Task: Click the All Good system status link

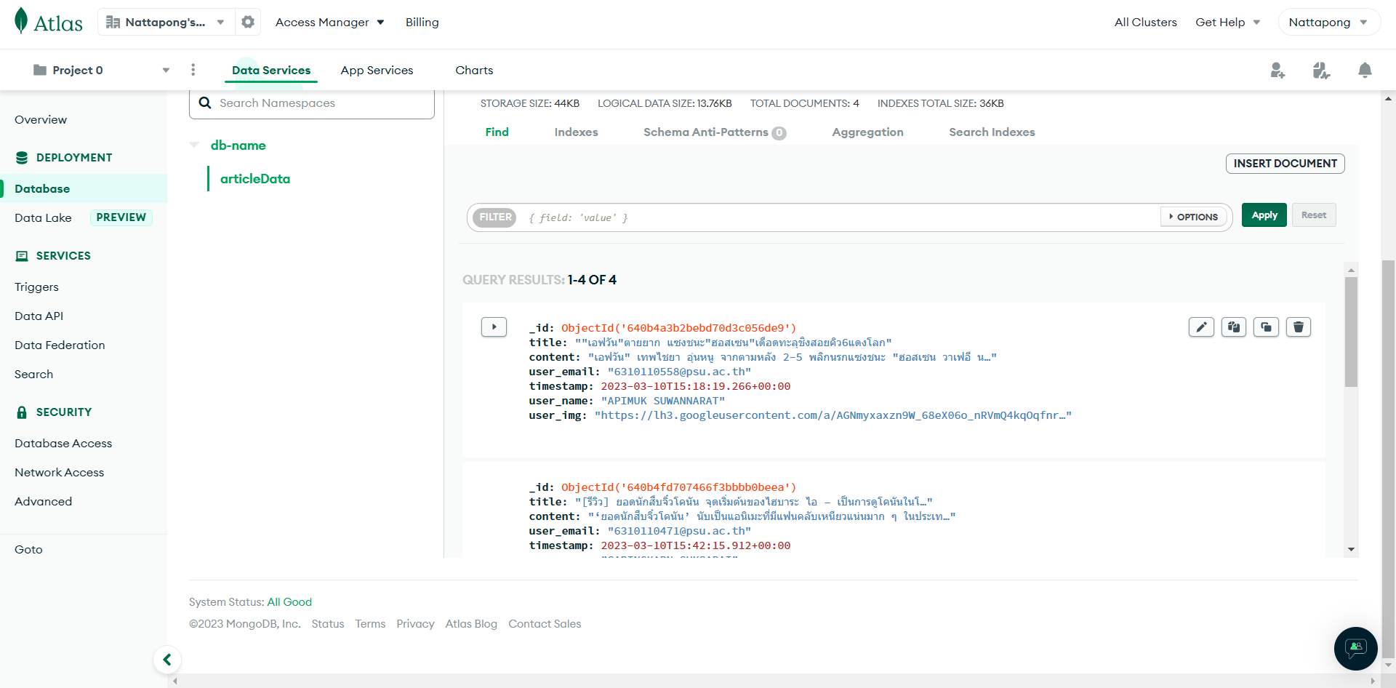Action: 289,601
